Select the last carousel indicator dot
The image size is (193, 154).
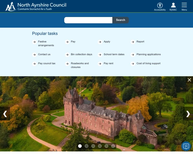pos(113,146)
